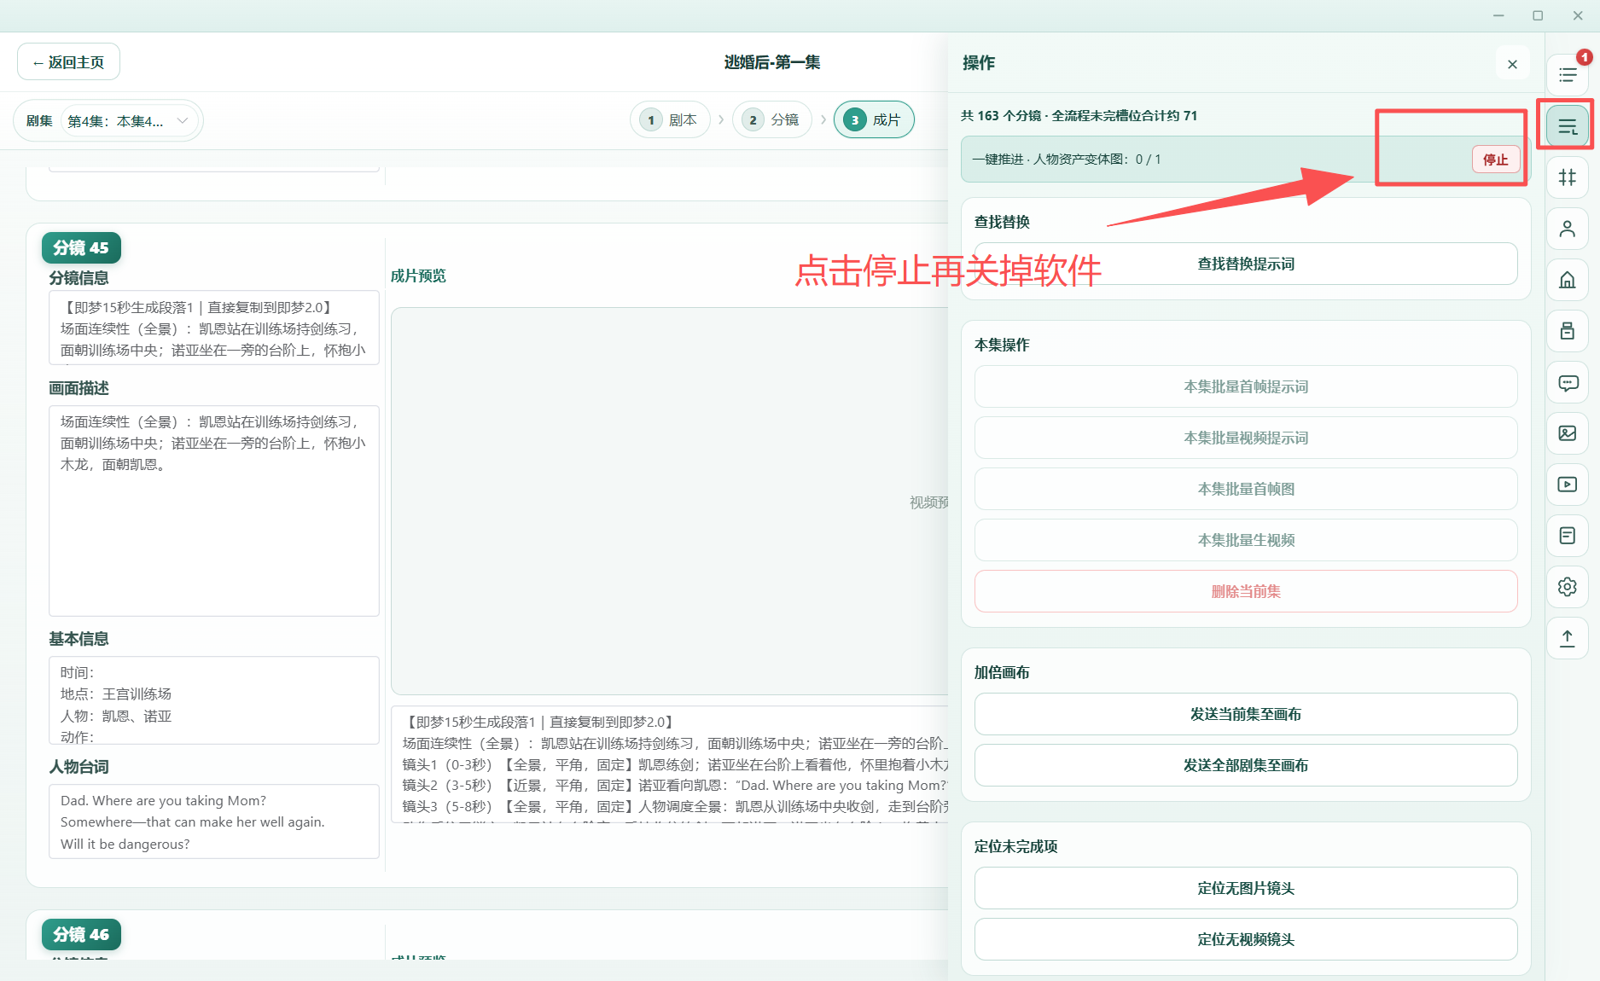Click 查找替换提示词 button
The image size is (1600, 981).
pyautogui.click(x=1246, y=264)
